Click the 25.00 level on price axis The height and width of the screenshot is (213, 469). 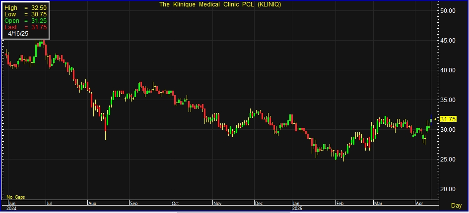[x=448, y=159]
